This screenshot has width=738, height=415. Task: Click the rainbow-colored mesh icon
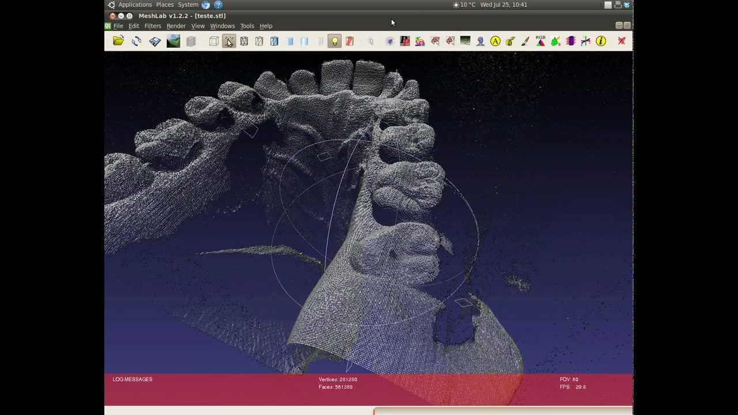click(420, 41)
